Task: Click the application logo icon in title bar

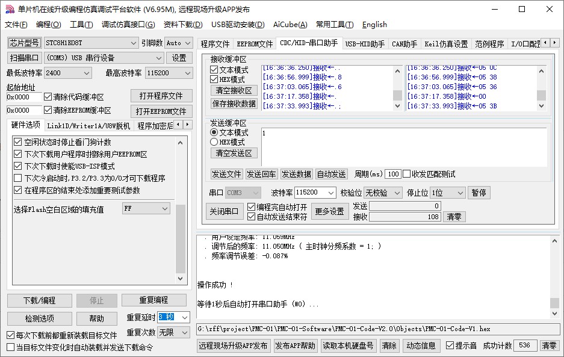Action: click(x=10, y=10)
